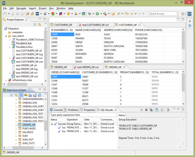
Task: Open Project Explorer view menu triangle
Action: [x=45, y=24]
